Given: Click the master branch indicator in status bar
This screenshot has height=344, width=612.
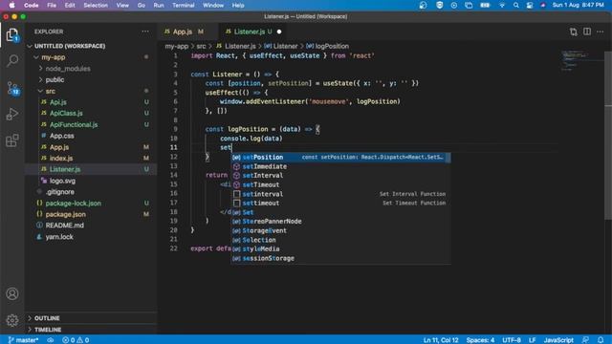Looking at the screenshot, I should [x=23, y=340].
